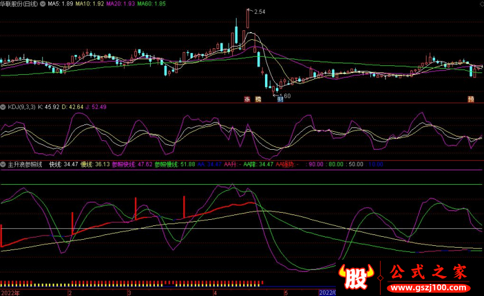The image size is (484, 296).
Task: Open the blue 财 financial marker
Action: (280, 99)
